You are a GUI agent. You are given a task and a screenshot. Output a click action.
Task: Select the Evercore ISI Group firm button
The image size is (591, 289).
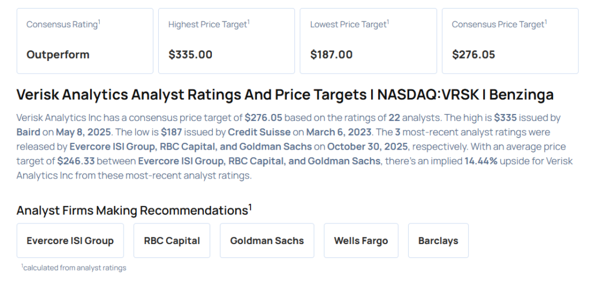point(70,241)
